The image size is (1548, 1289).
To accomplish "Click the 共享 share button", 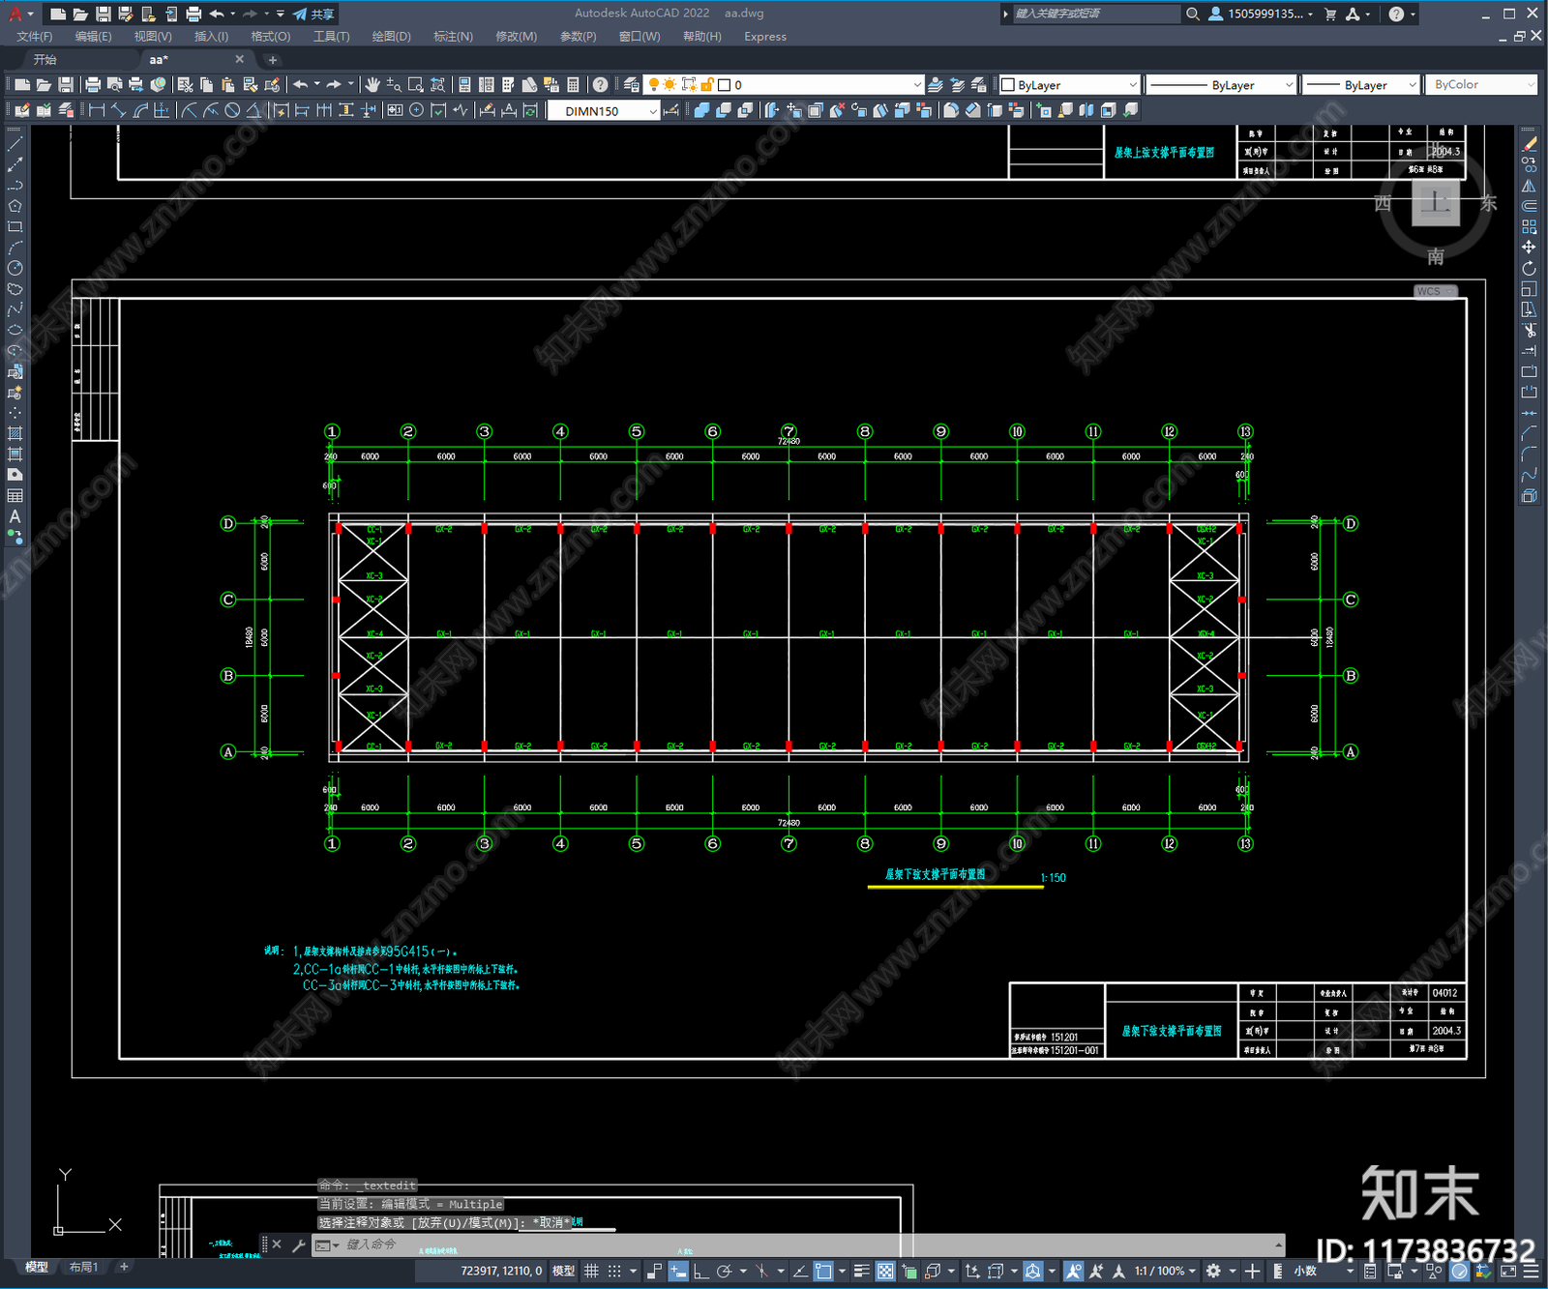I will coord(314,14).
